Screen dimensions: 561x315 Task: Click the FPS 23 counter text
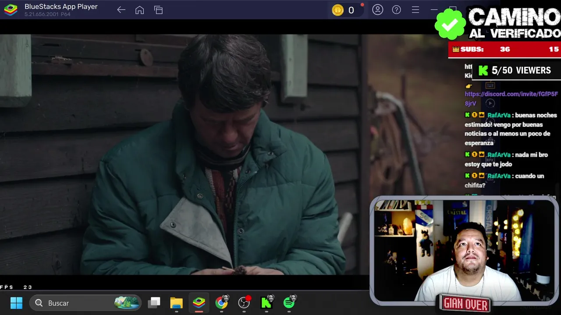pyautogui.click(x=16, y=287)
